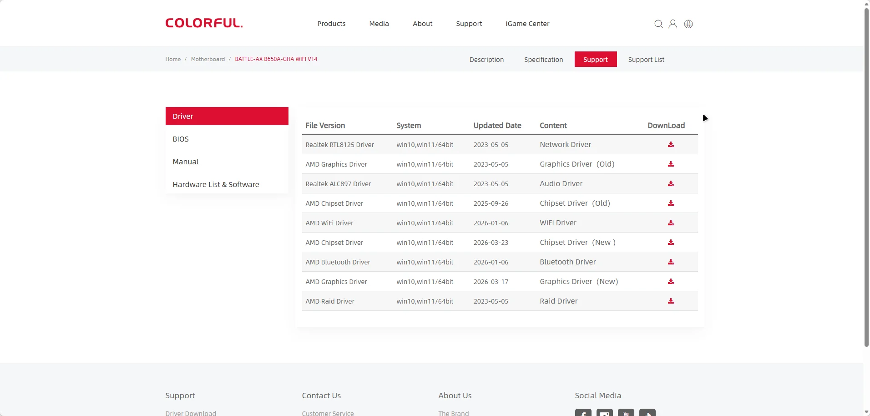The height and width of the screenshot is (416, 870).
Task: Open The Brand footer link
Action: point(453,413)
